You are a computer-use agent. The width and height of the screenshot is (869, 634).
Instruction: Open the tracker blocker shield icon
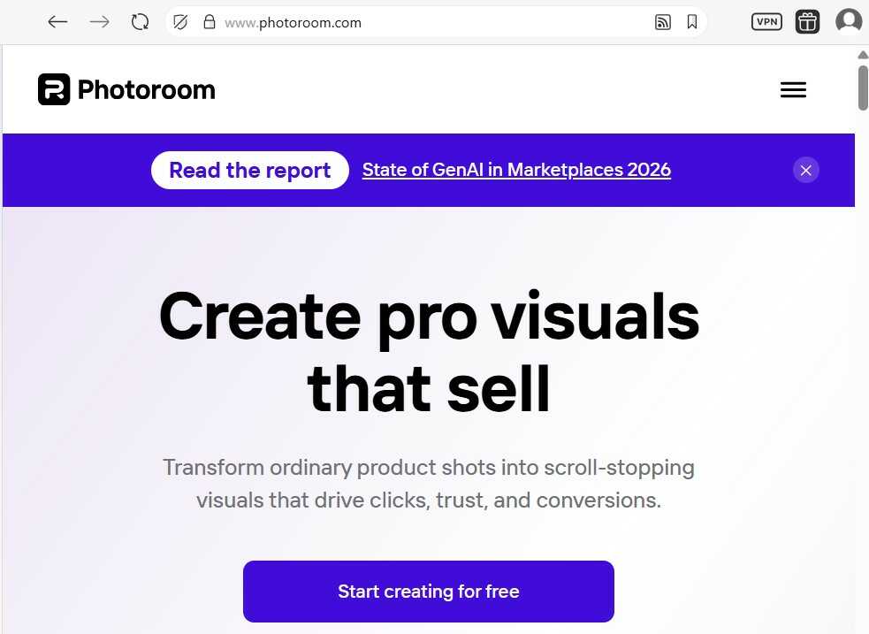(x=180, y=22)
